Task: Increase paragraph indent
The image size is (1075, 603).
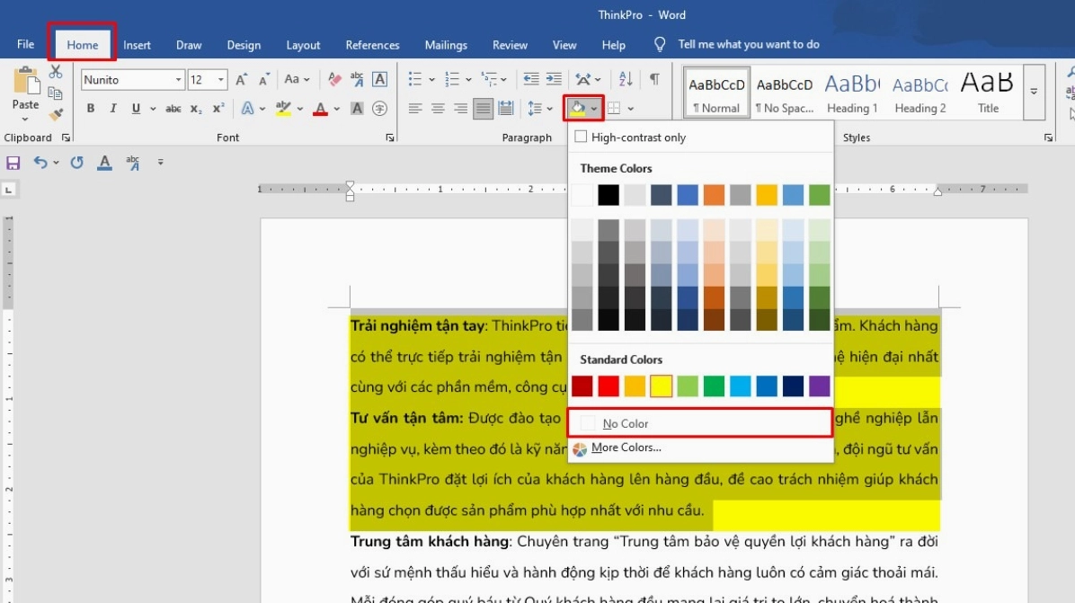Action: tap(554, 79)
